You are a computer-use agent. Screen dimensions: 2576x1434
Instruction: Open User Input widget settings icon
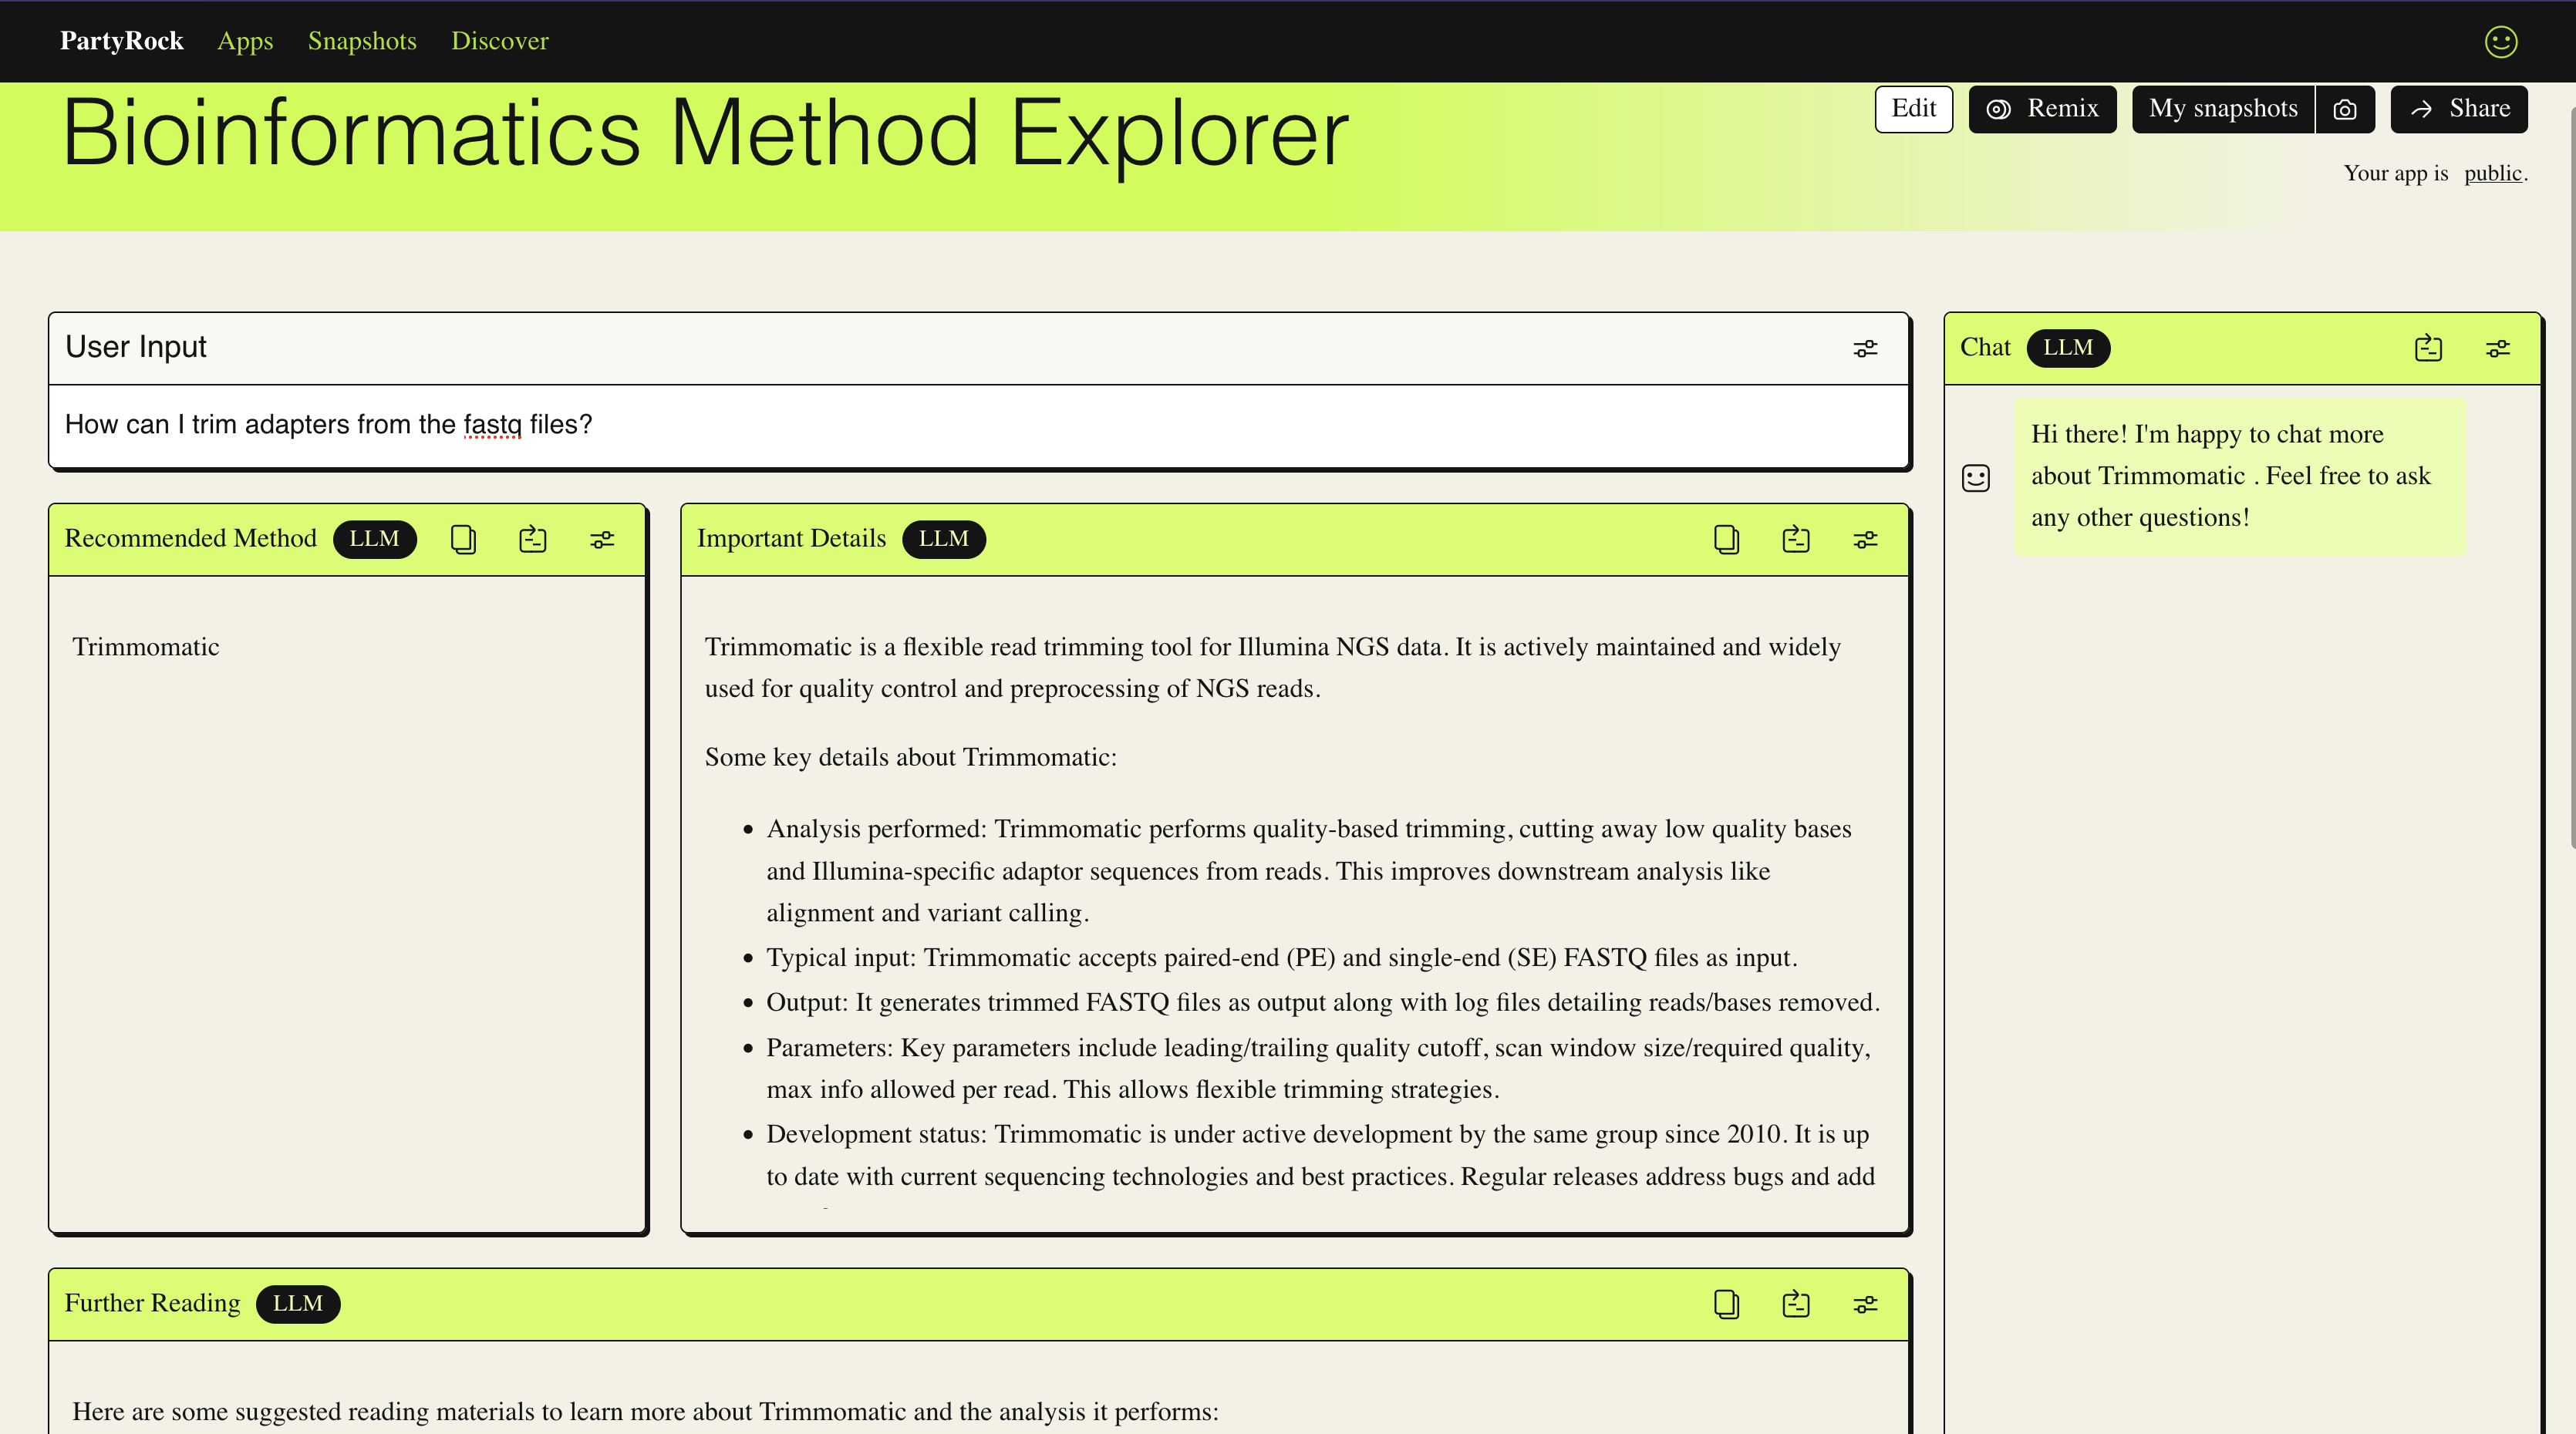(x=1865, y=348)
